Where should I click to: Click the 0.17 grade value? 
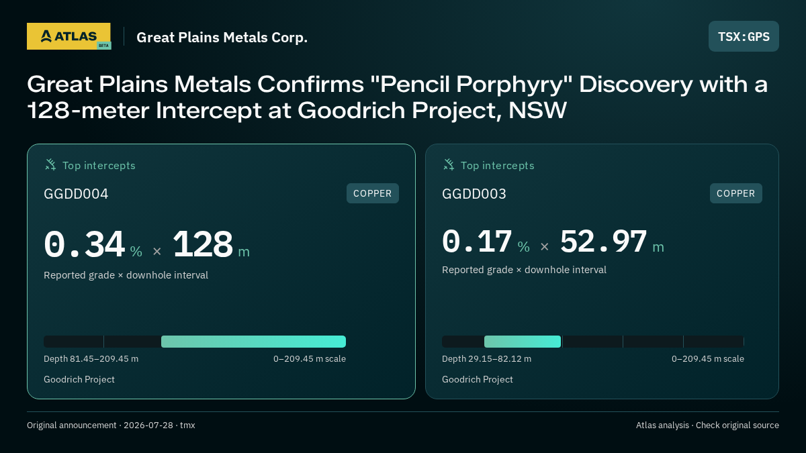[x=478, y=242]
